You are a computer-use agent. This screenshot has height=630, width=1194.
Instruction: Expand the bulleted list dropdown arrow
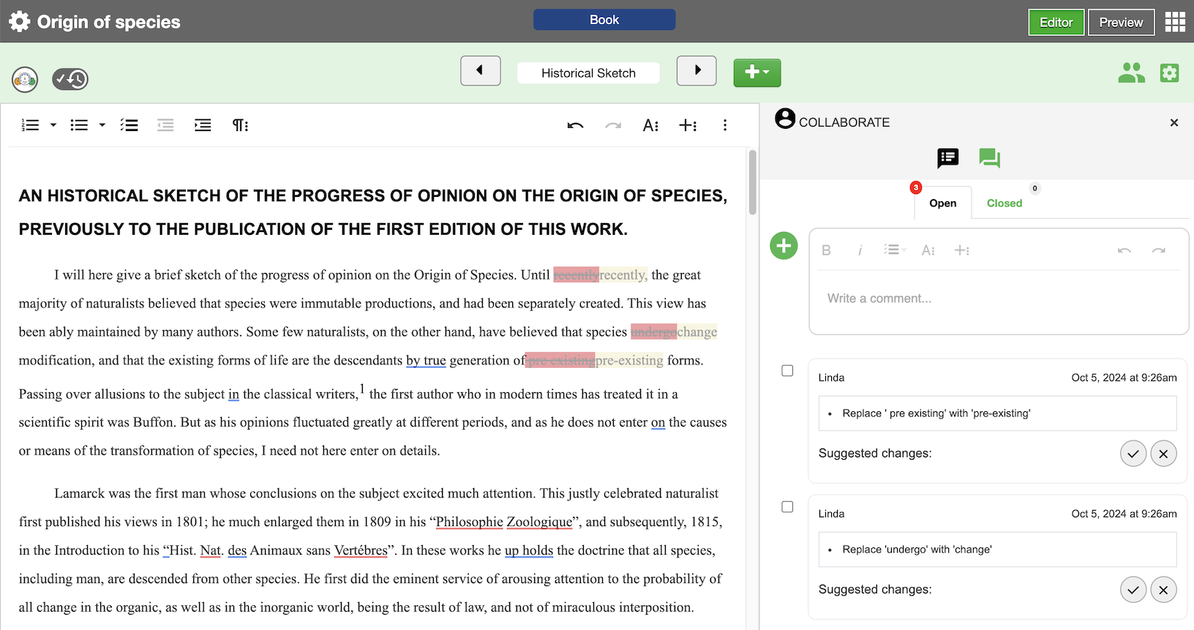[102, 126]
